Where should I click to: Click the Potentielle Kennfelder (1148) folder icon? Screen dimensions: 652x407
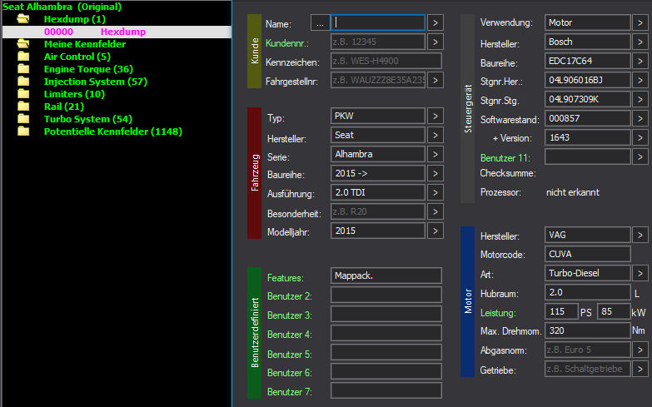click(x=23, y=132)
